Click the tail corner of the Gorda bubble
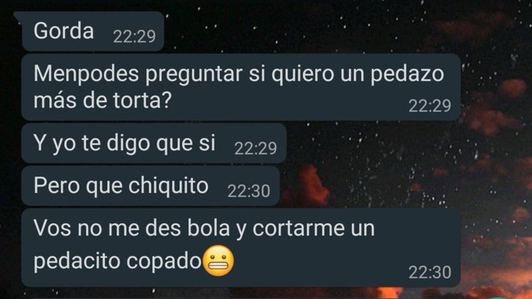 18,16
